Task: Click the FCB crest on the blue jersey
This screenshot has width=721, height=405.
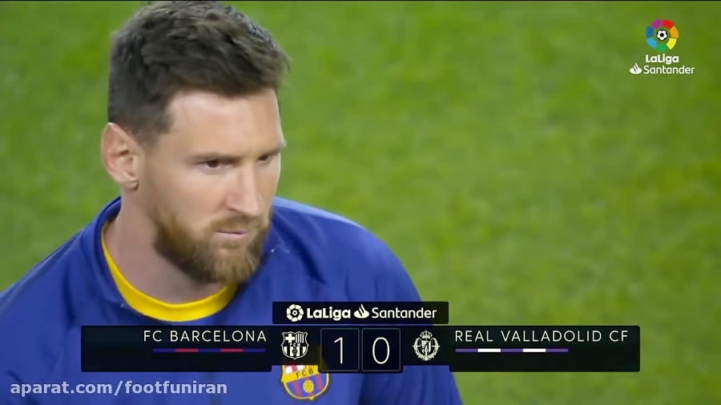Action: click(x=305, y=382)
